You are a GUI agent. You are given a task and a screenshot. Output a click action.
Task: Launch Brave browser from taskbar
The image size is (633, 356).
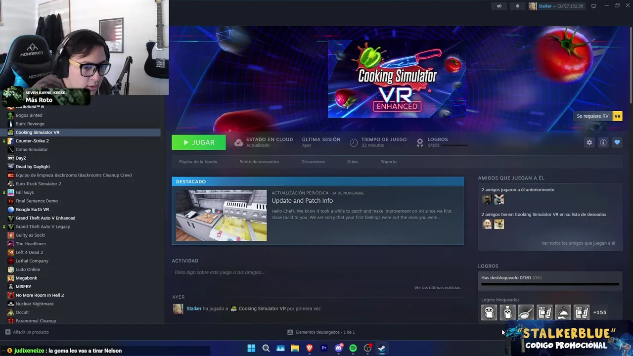point(310,348)
